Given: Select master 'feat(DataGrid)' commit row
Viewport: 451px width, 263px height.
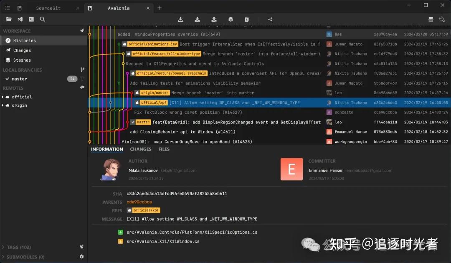Looking at the screenshot, I should (x=269, y=122).
